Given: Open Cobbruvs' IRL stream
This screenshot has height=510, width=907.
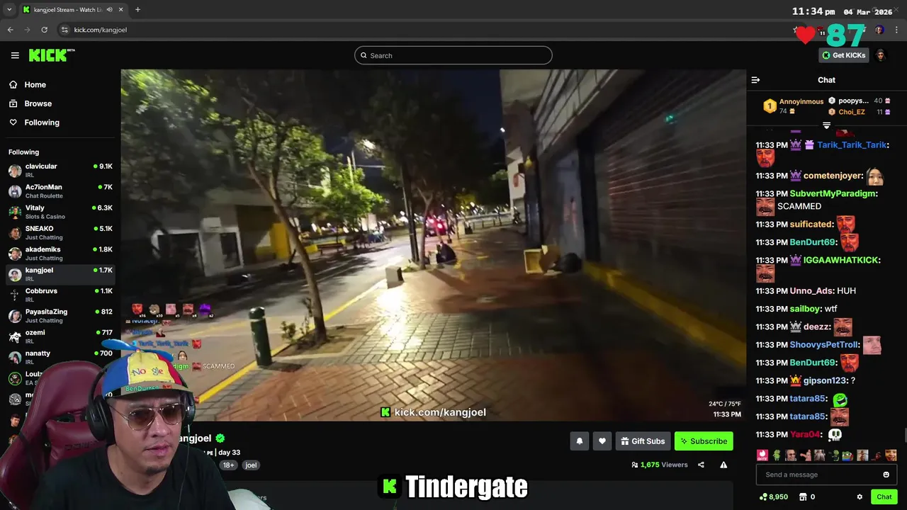Looking at the screenshot, I should 60,295.
